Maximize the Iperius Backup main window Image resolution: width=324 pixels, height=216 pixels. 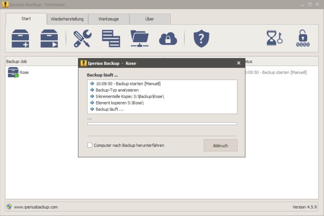pos(310,4)
